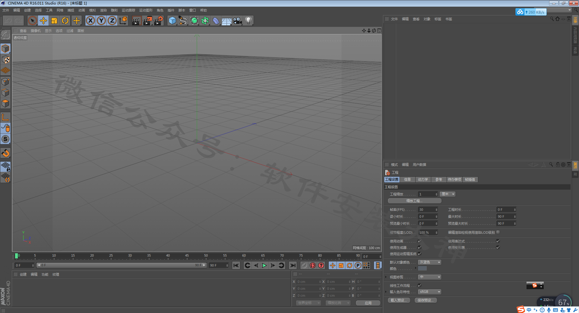This screenshot has height=313, width=579.
Task: Switch to texture mode checker icon
Action: (x=5, y=60)
